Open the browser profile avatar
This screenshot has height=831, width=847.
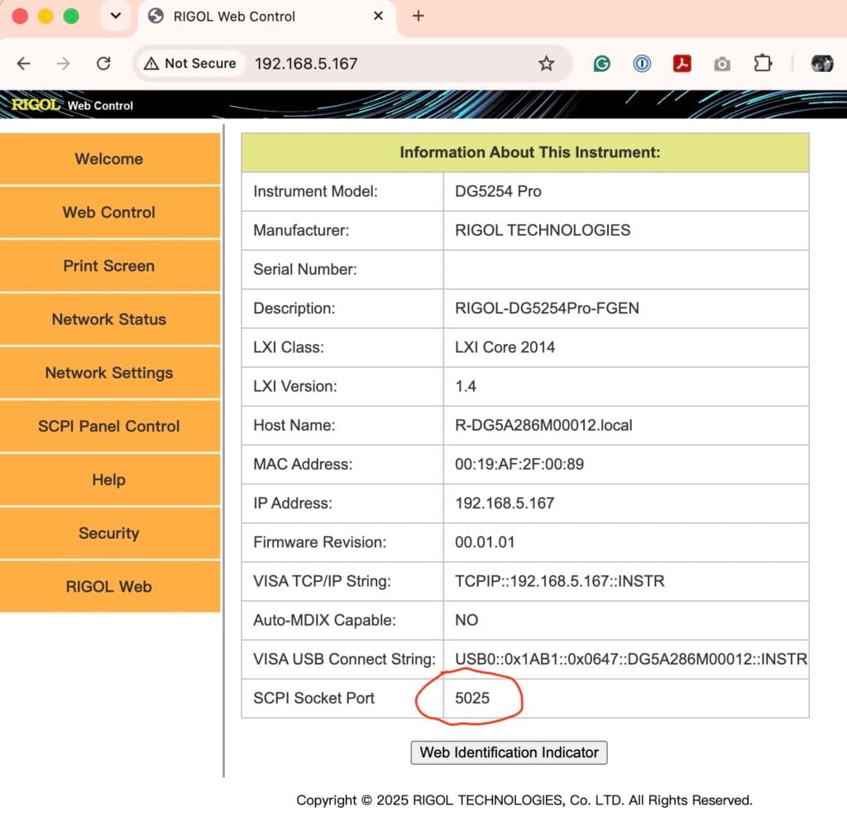tap(821, 64)
